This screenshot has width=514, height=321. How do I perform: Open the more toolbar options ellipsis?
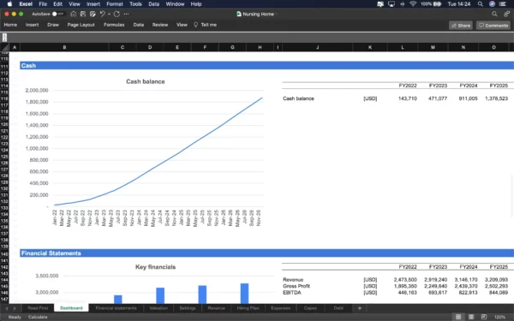[x=126, y=14]
